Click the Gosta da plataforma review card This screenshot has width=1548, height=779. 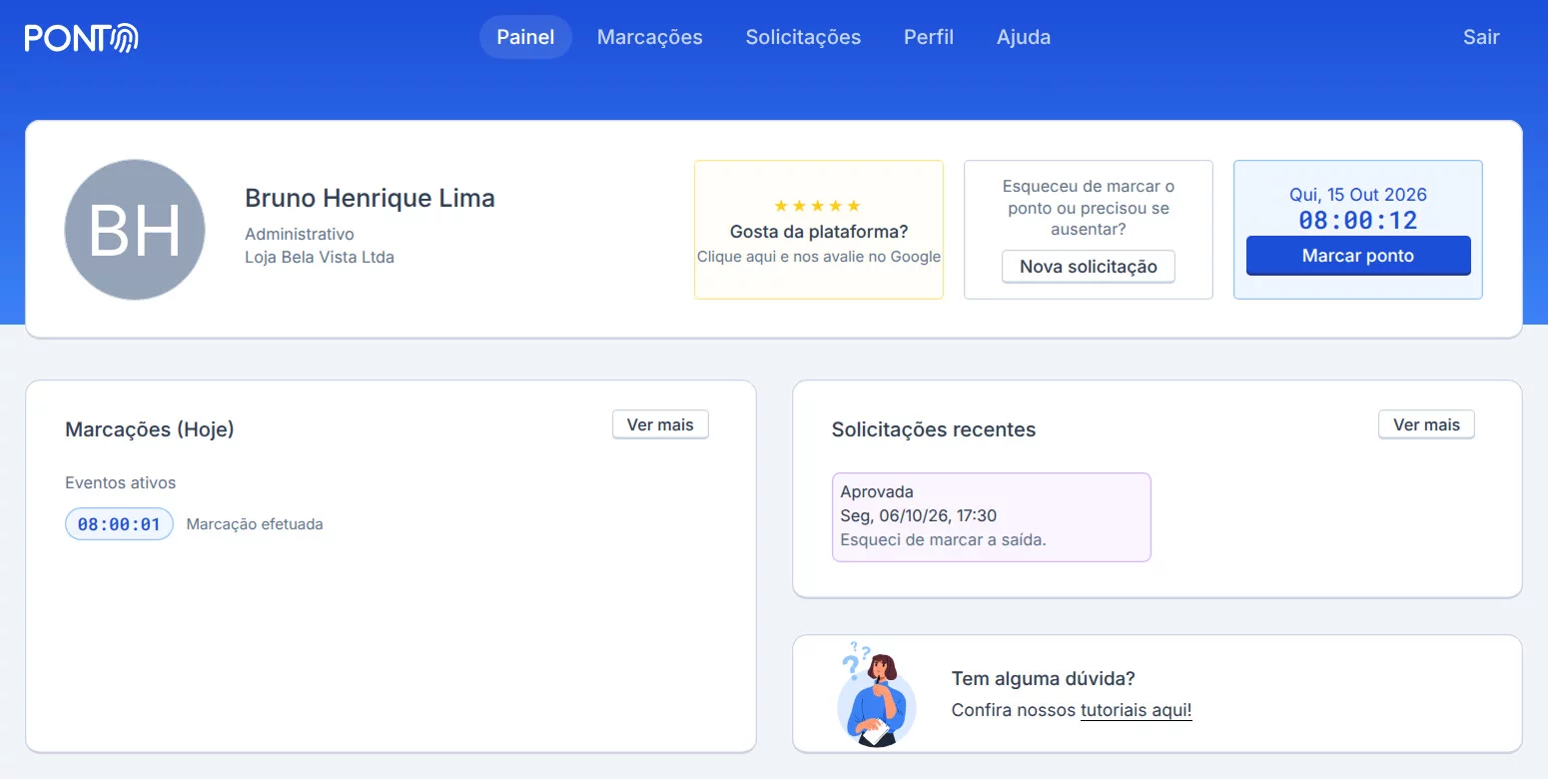tap(819, 230)
